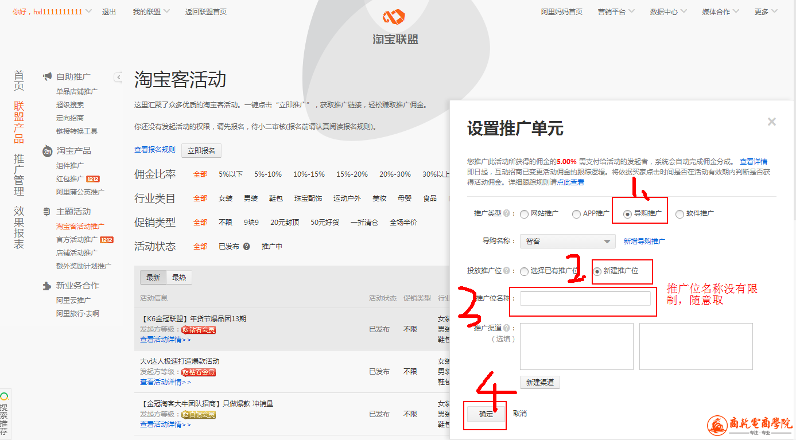The image size is (796, 440).
Task: Focus the 推广位名称 input field
Action: [585, 298]
